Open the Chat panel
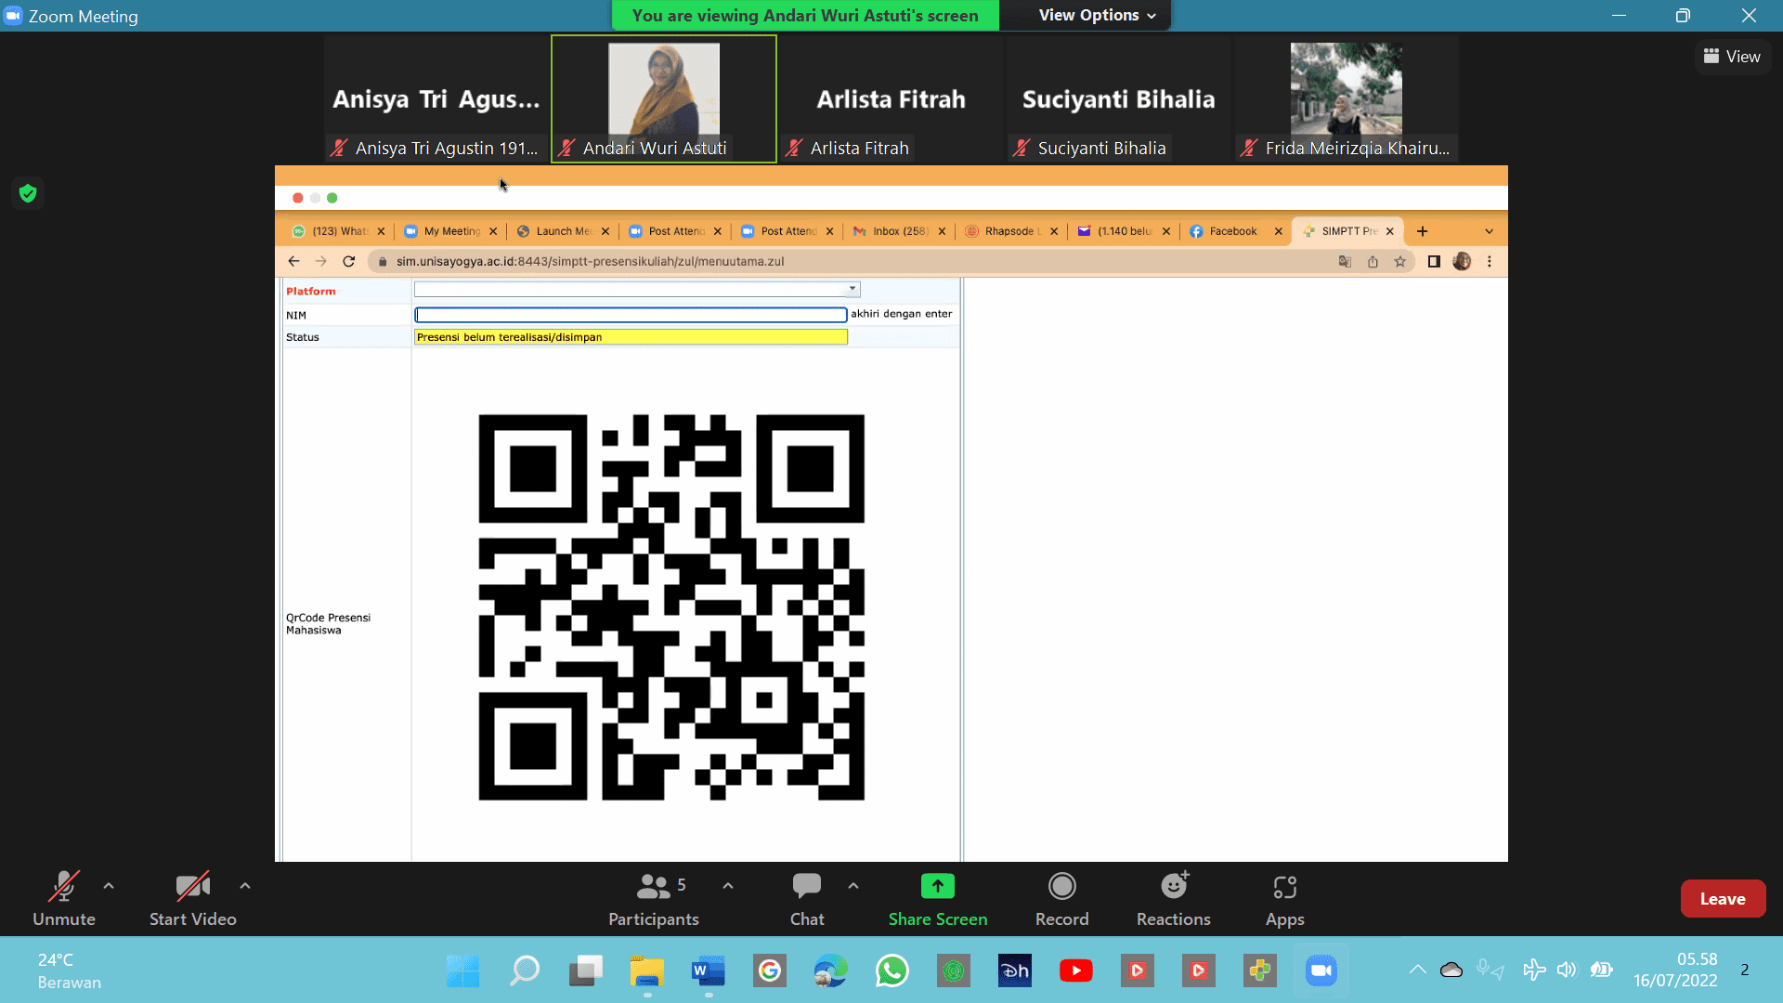1783x1003 pixels. point(807,899)
